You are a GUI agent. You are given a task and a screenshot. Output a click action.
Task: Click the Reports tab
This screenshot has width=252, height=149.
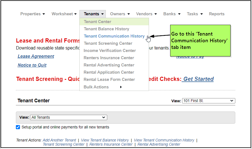coord(217,14)
